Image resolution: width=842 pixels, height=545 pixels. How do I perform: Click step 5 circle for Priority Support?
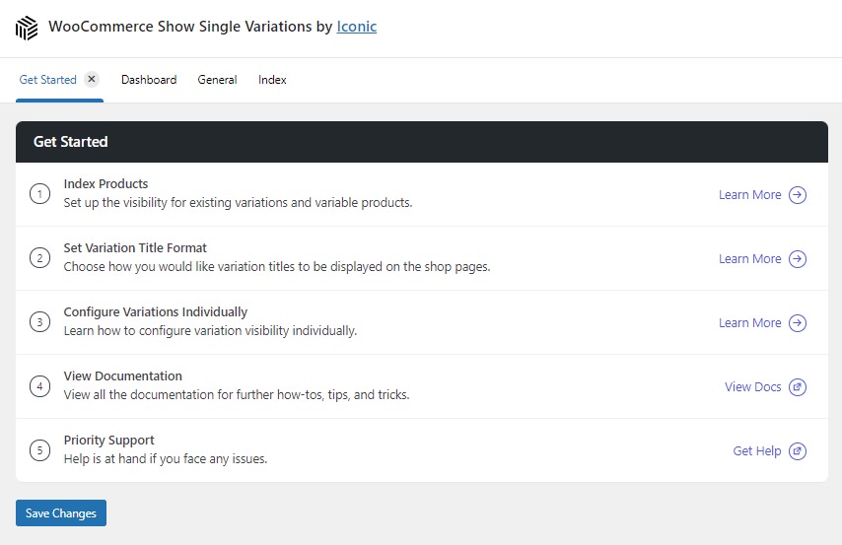39,450
